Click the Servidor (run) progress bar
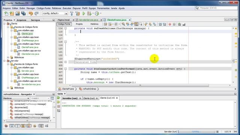The image size is (240, 135). [196, 132]
